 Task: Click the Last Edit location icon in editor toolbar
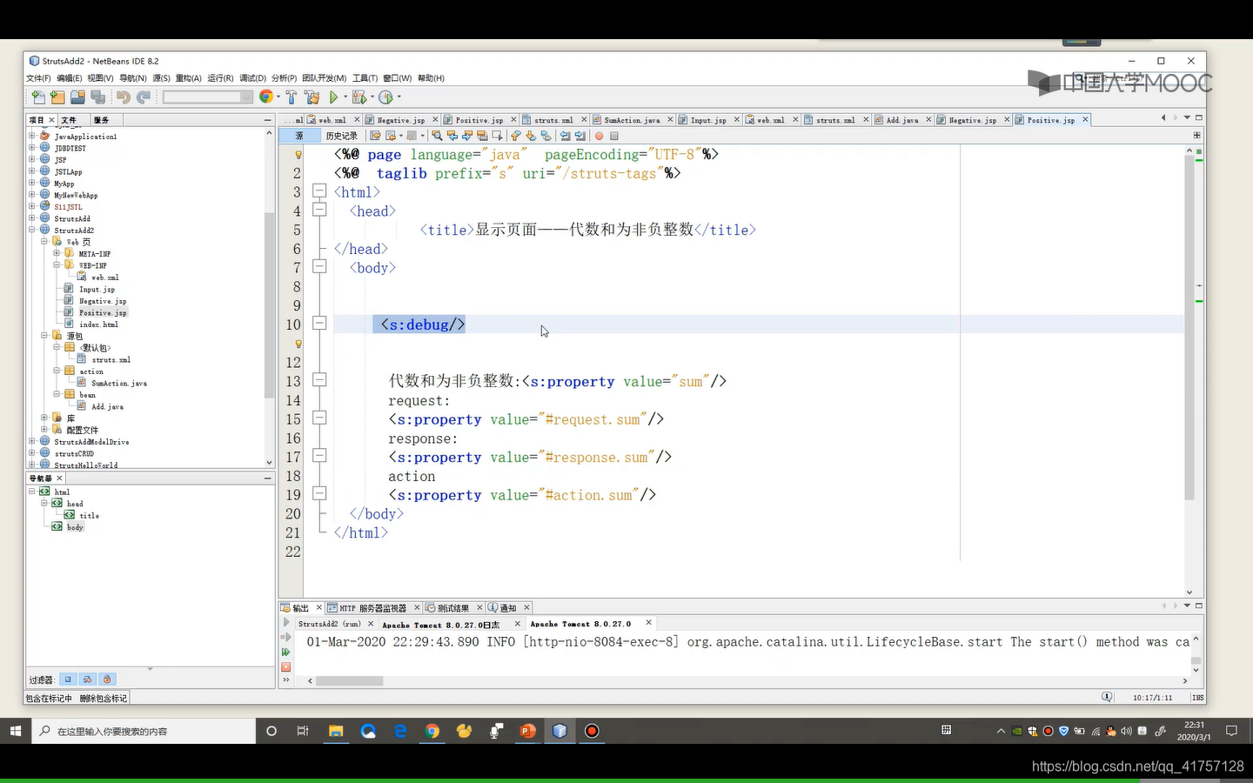[x=375, y=136]
